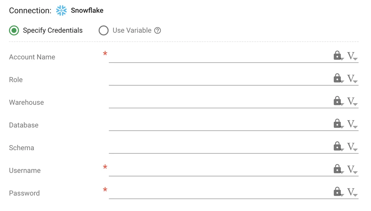The image size is (371, 211).
Task: Click the Snowflake connection logo
Action: 61,10
